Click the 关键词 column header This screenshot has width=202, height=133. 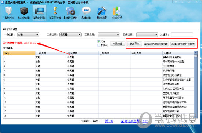click(178, 53)
